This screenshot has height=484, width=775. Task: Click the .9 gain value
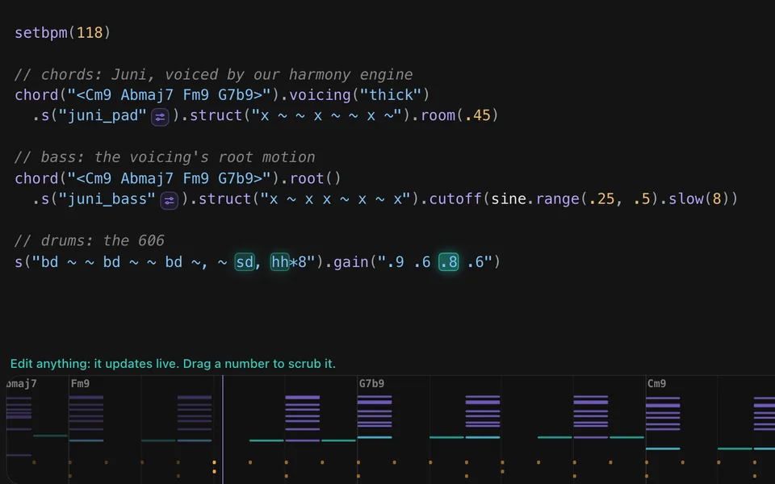point(396,261)
